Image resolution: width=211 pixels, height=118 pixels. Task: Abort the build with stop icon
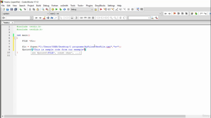click(x=68, y=10)
